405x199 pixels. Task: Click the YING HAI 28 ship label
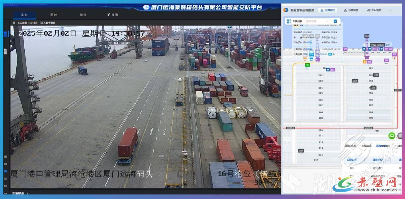coord(377,45)
